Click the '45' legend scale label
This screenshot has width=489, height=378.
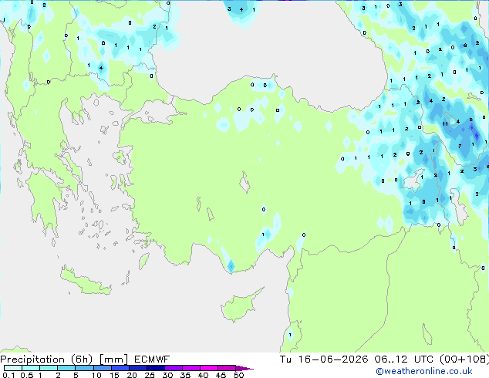(221, 375)
